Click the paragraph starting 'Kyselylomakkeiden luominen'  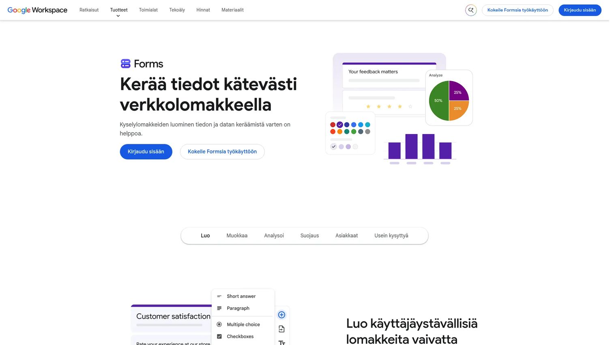205,129
